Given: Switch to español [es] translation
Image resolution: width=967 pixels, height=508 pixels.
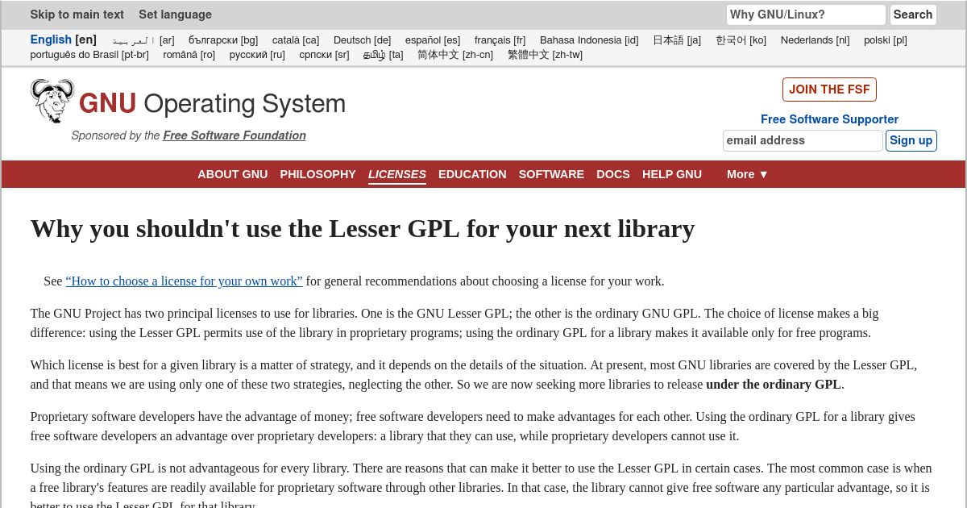Looking at the screenshot, I should (x=433, y=40).
